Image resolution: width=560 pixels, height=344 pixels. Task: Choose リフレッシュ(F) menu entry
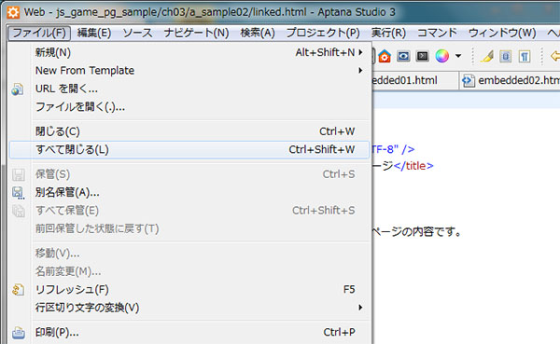pyautogui.click(x=189, y=289)
